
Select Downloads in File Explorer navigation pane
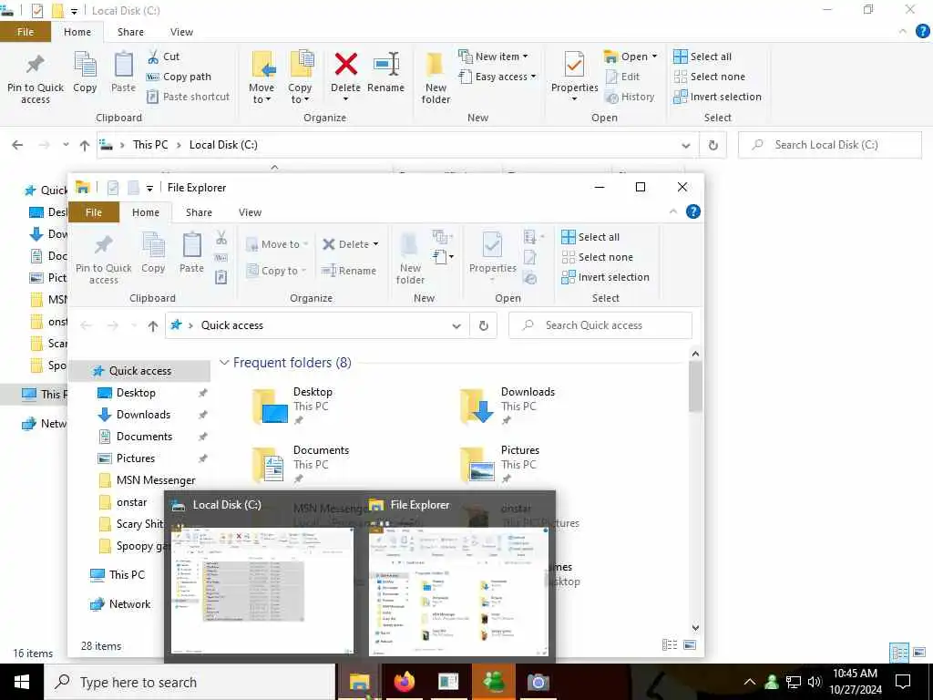143,415
